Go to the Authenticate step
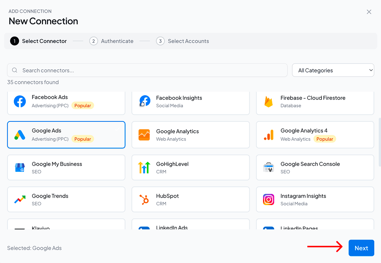Screen dimensions: 381x263 111,41
